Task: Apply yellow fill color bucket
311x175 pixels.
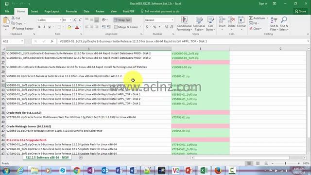Action: tap(69, 27)
